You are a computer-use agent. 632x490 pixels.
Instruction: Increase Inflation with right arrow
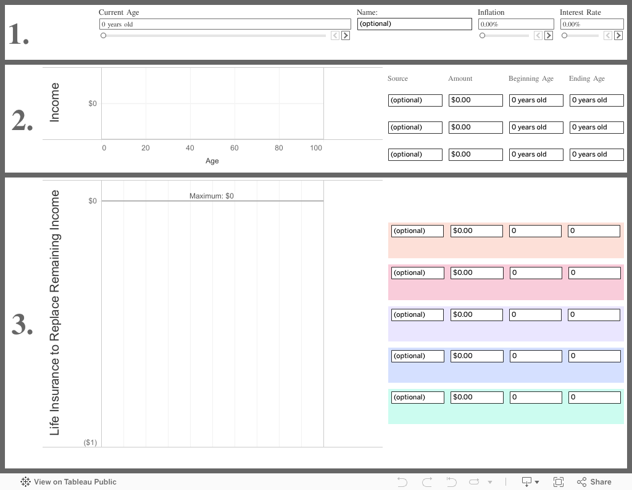[549, 36]
